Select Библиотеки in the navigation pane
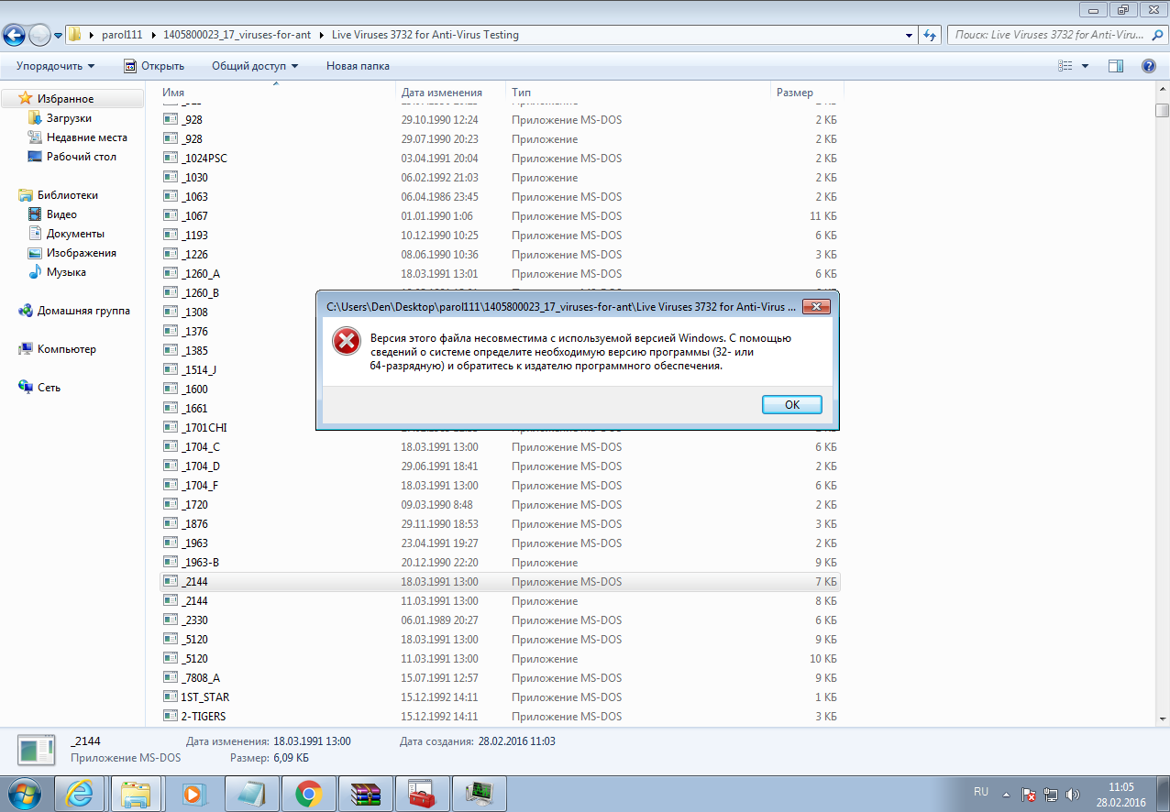This screenshot has width=1170, height=812. click(x=67, y=195)
